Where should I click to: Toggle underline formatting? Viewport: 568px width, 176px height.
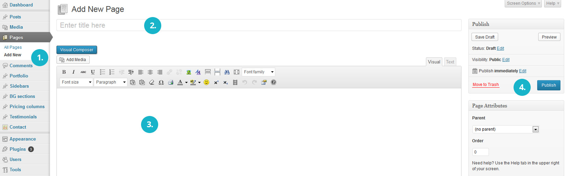(x=93, y=72)
